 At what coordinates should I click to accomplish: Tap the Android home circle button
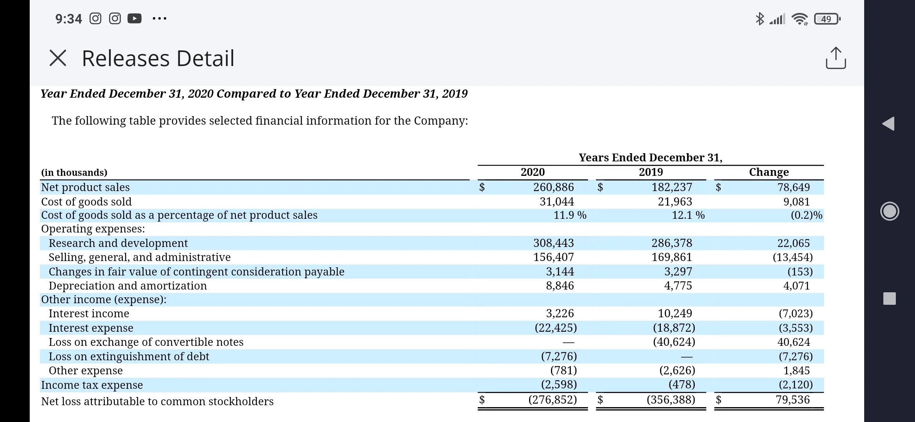coord(890,211)
